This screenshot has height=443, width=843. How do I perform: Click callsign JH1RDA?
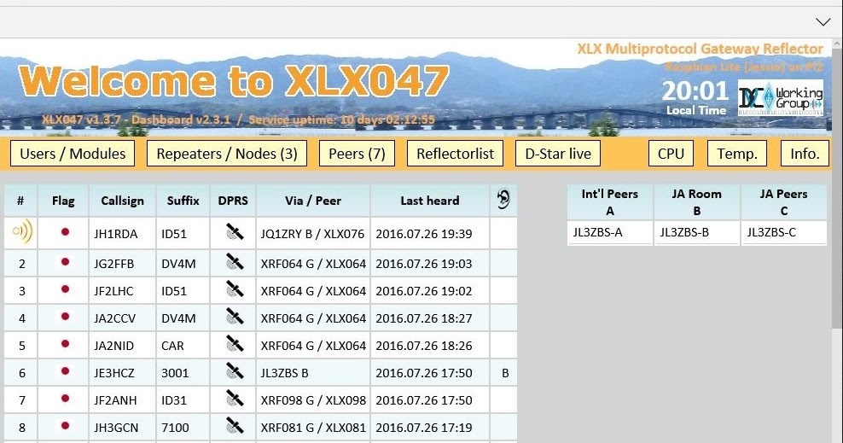(115, 234)
